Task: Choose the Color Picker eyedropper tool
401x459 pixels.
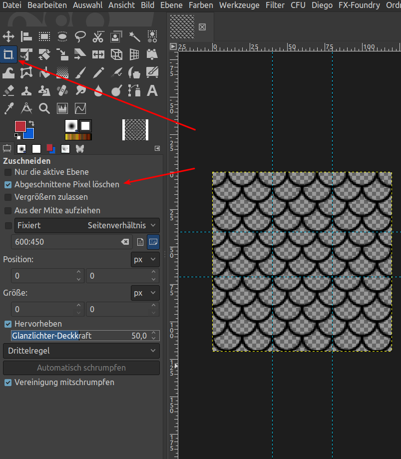Action: click(x=8, y=108)
